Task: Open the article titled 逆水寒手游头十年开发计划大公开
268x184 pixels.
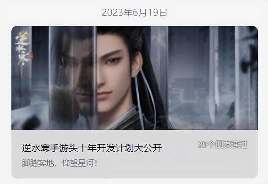Action: coord(92,148)
